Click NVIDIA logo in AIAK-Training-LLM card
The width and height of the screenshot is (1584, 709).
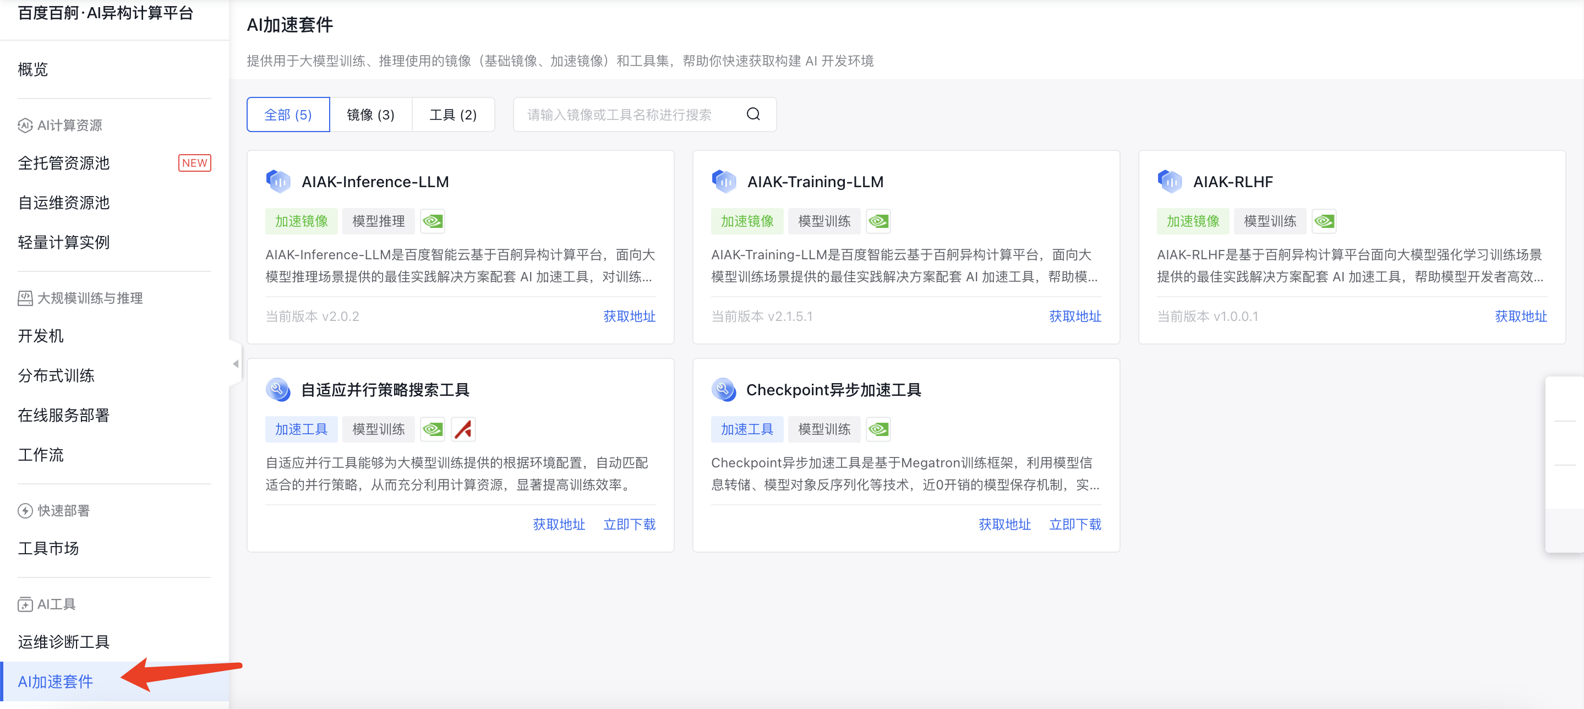pos(879,221)
